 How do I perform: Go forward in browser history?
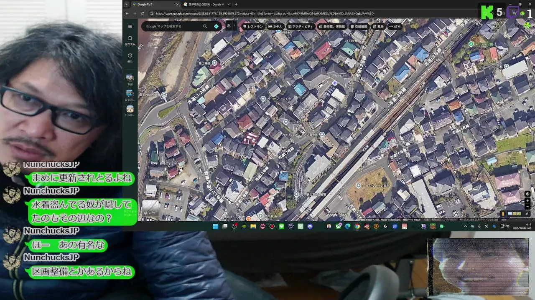135,13
